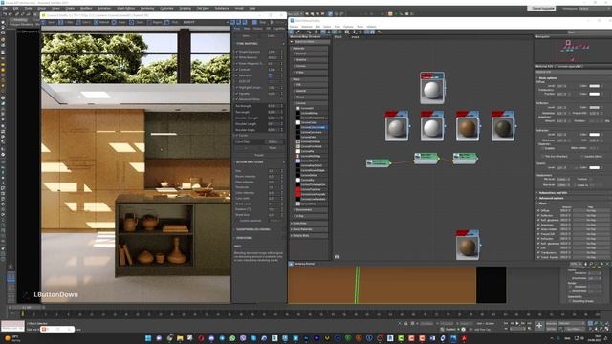This screenshot has height=344, width=612.
Task: Toggle the Saturation checkbox
Action: tap(237, 75)
